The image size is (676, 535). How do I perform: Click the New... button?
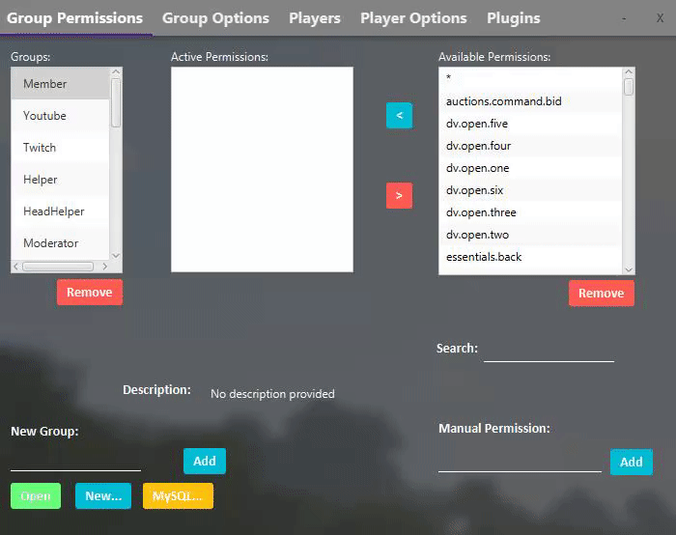pos(103,495)
